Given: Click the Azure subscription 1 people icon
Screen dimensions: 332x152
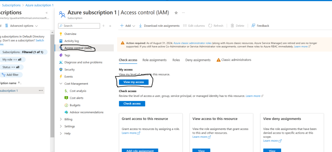Looking at the screenshot, I should point(62,14).
